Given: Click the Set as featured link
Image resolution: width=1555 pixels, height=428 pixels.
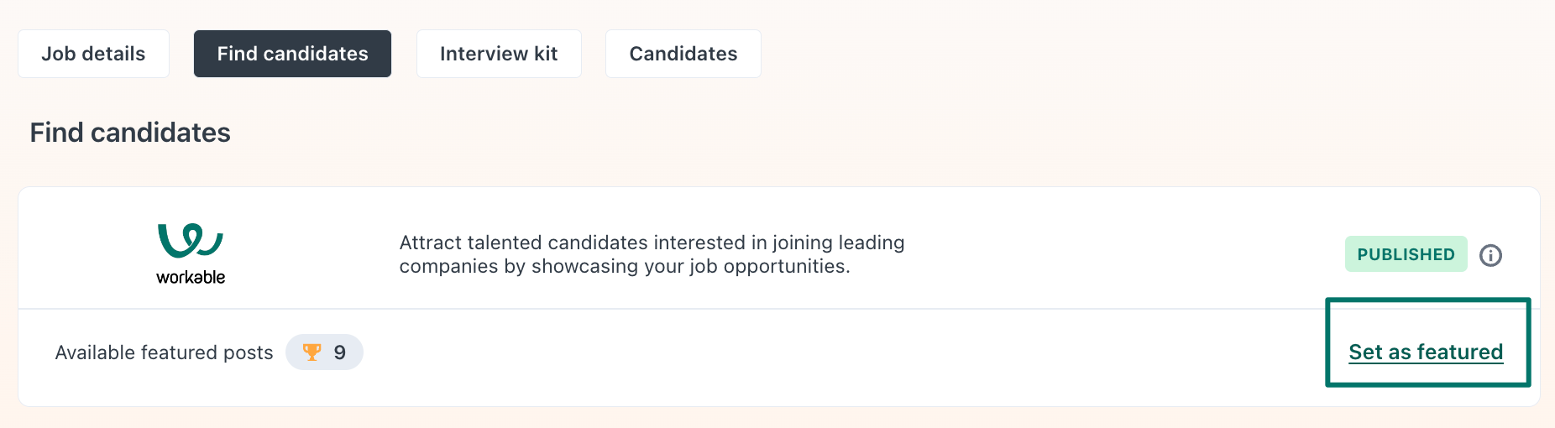Looking at the screenshot, I should [1426, 352].
